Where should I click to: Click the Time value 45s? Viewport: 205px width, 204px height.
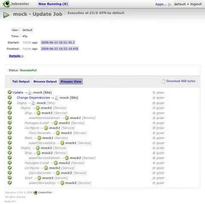[x=25, y=36]
